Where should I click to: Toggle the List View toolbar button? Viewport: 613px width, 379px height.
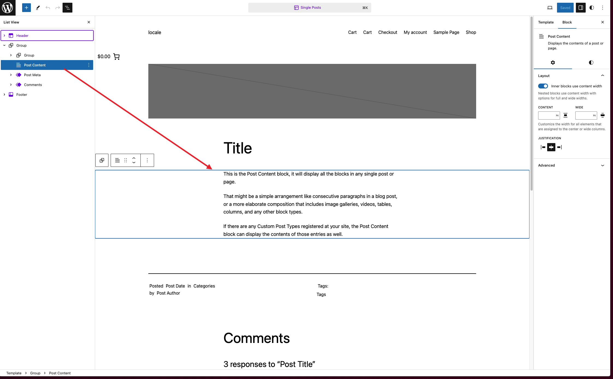67,8
